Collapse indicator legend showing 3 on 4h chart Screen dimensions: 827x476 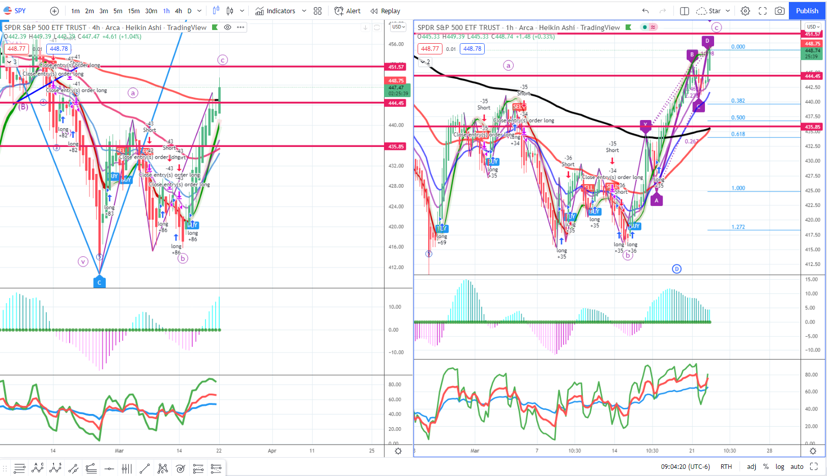click(x=11, y=62)
